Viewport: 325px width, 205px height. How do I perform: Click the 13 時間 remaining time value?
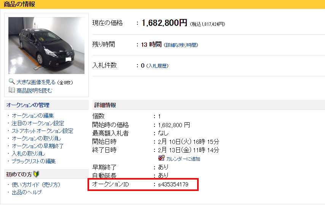coord(151,44)
